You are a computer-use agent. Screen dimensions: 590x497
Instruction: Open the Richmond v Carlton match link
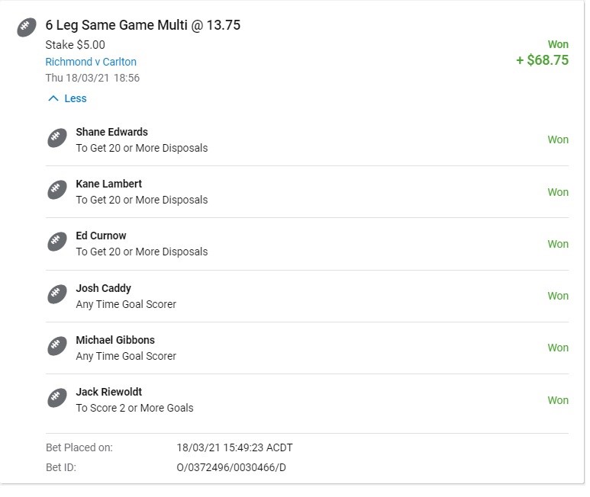click(91, 62)
